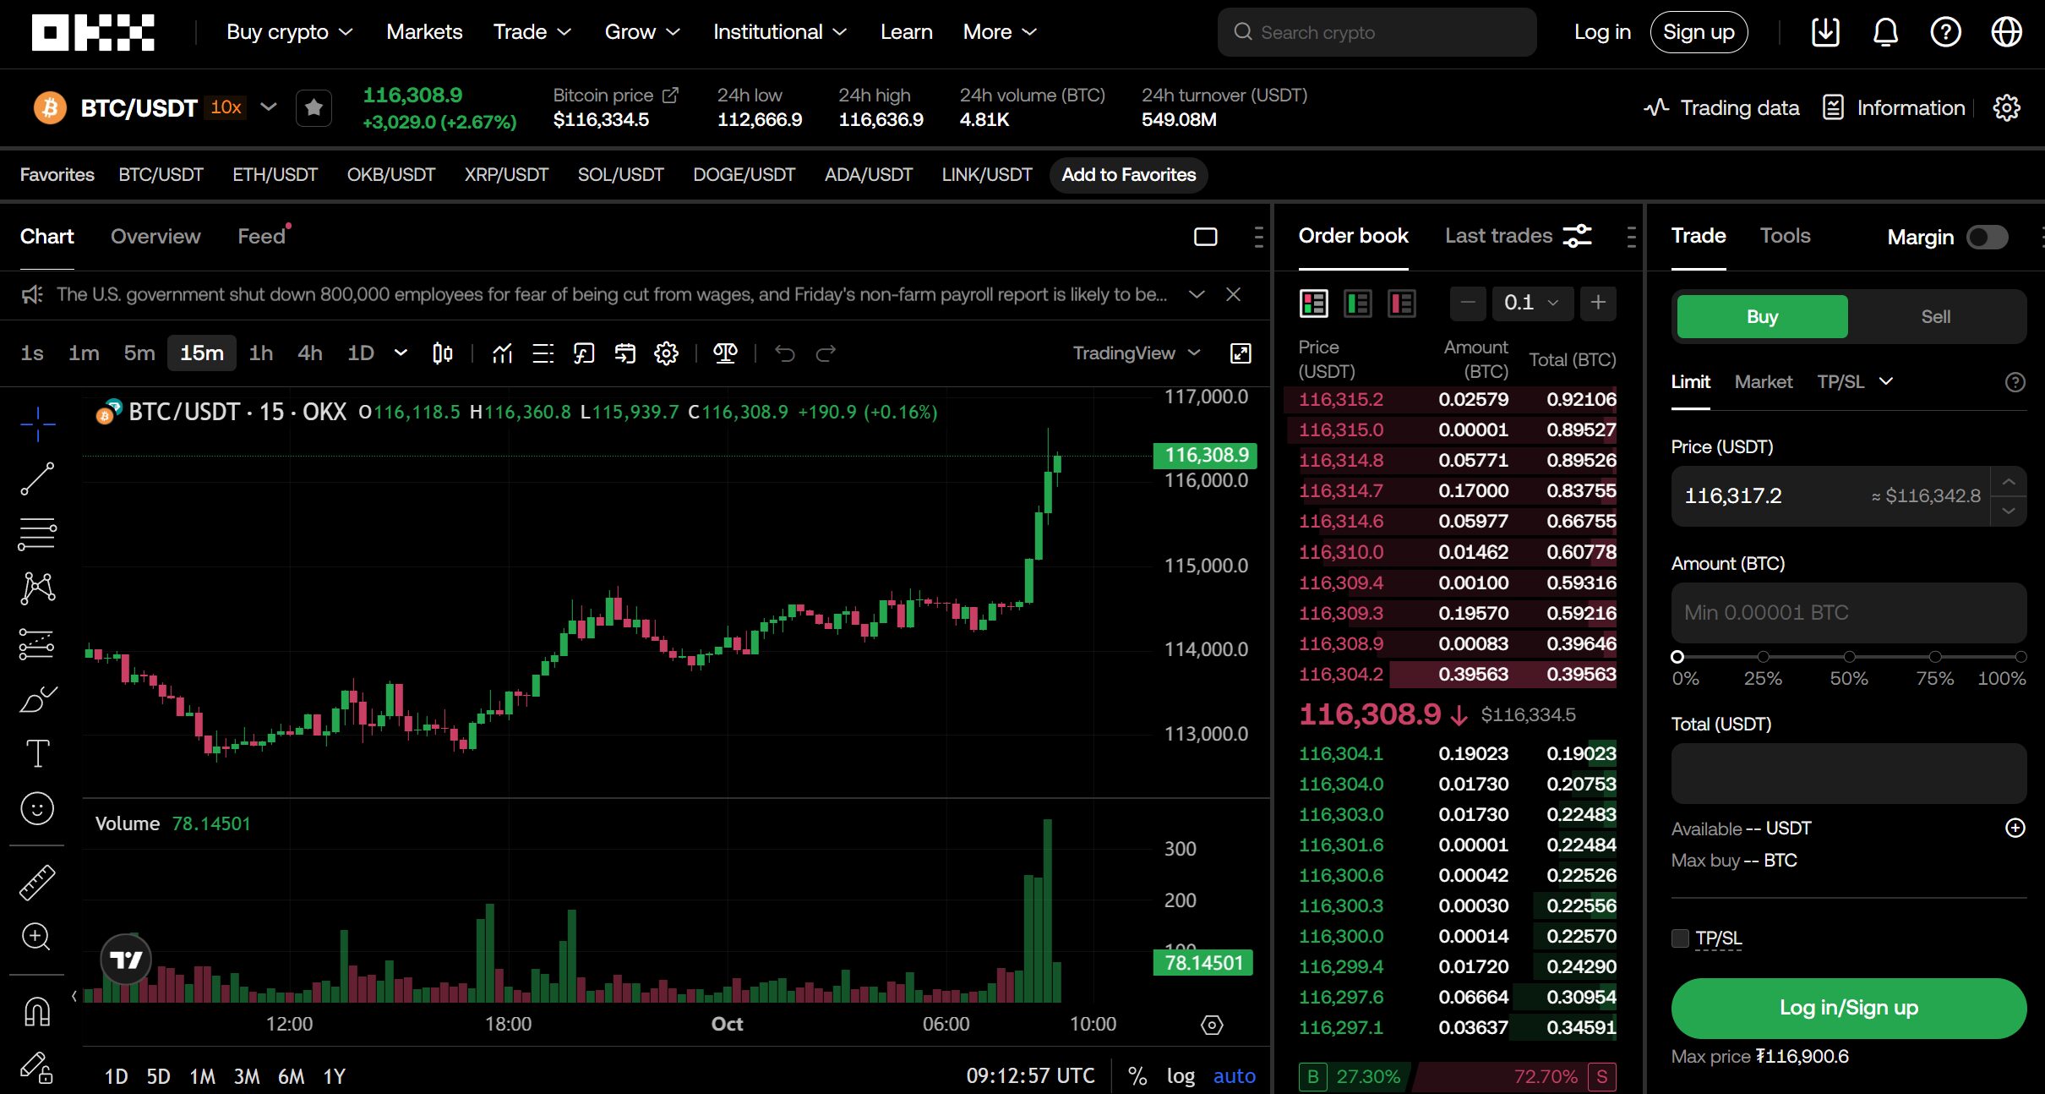Open the notifications bell
This screenshot has width=2045, height=1094.
(1884, 31)
